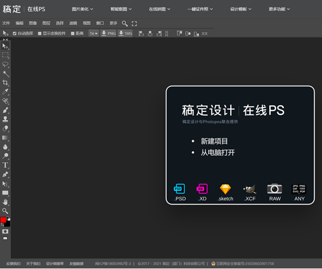Click the 稿定 logo at top left
Viewport: 322px width, 269px height.
coord(12,9)
